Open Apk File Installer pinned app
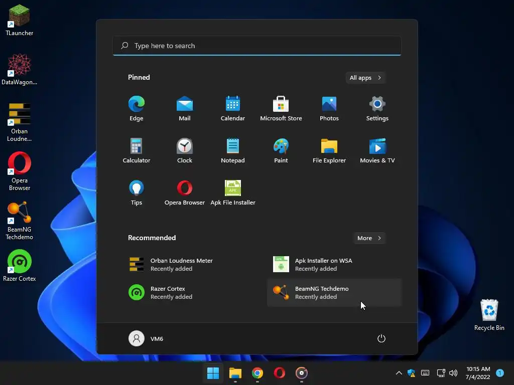514x385 pixels. click(233, 193)
